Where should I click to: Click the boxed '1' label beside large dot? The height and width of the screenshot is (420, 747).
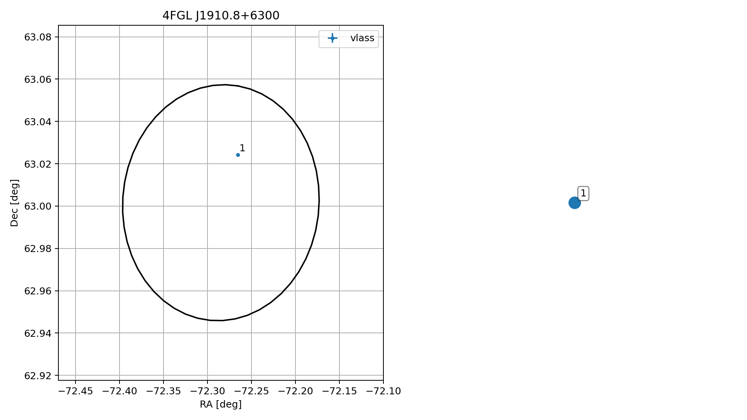[583, 193]
